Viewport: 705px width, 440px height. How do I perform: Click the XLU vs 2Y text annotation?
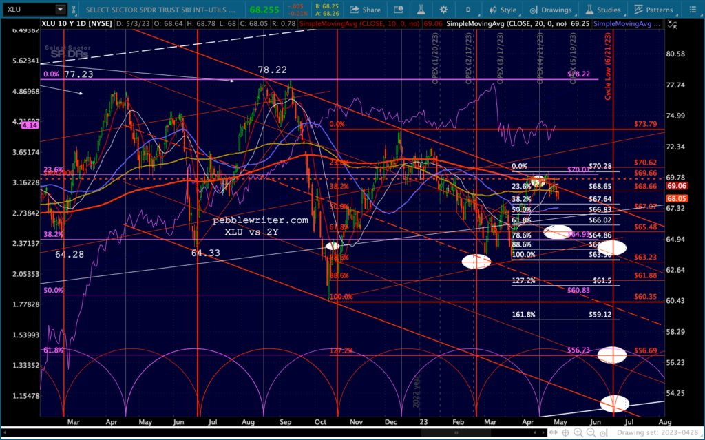tap(251, 232)
